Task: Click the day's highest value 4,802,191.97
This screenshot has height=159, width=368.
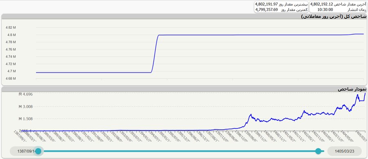Action: pyautogui.click(x=266, y=4)
